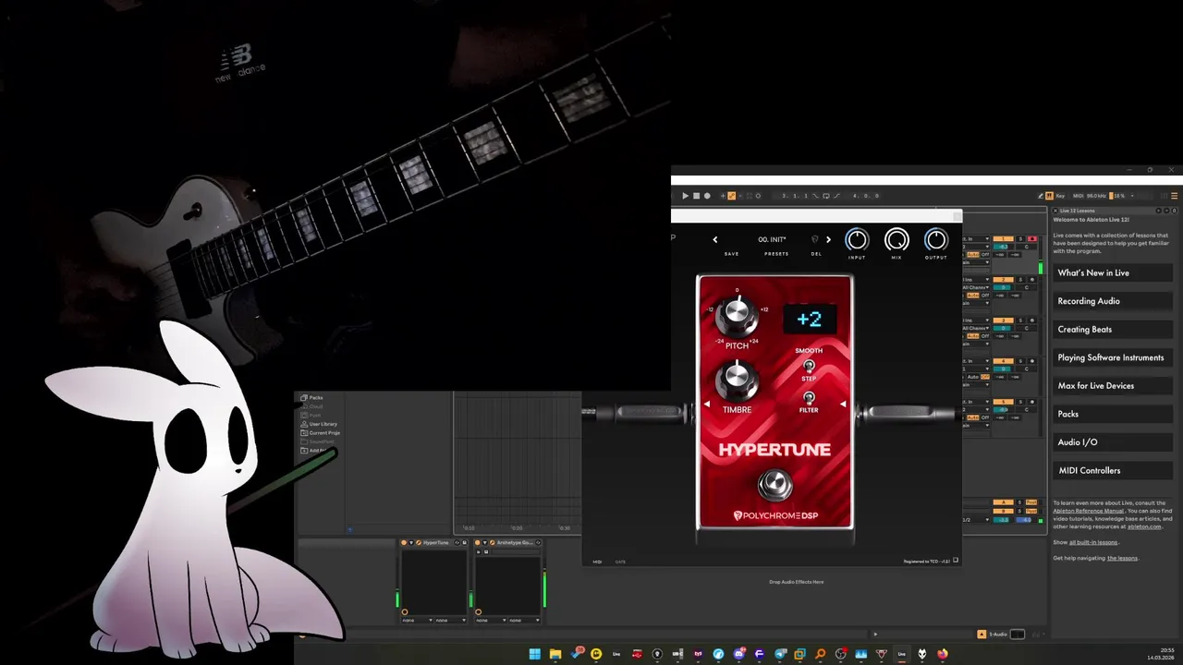This screenshot has width=1183, height=665.
Task: Toggle Archetype device activator
Action: 478,542
